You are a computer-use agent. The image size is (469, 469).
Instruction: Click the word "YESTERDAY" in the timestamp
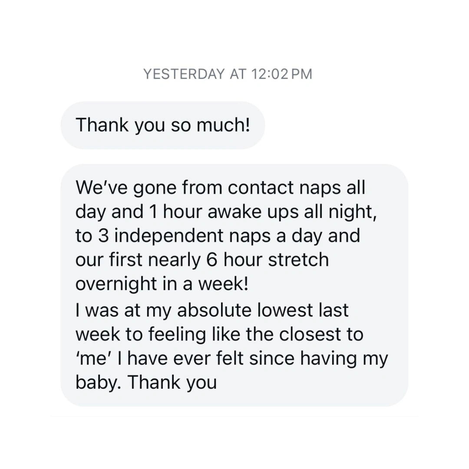184,74
